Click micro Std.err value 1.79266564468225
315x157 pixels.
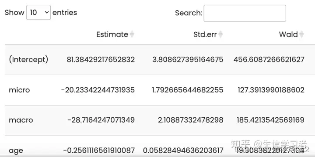(188, 90)
